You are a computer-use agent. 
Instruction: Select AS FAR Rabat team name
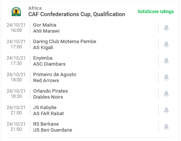tap(48, 114)
